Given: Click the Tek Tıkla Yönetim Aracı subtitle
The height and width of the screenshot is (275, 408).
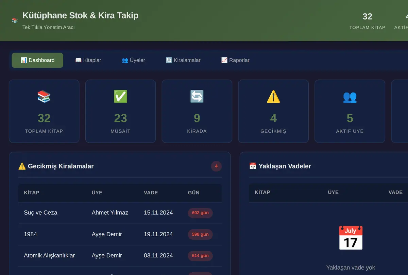Looking at the screenshot, I should pyautogui.click(x=48, y=27).
